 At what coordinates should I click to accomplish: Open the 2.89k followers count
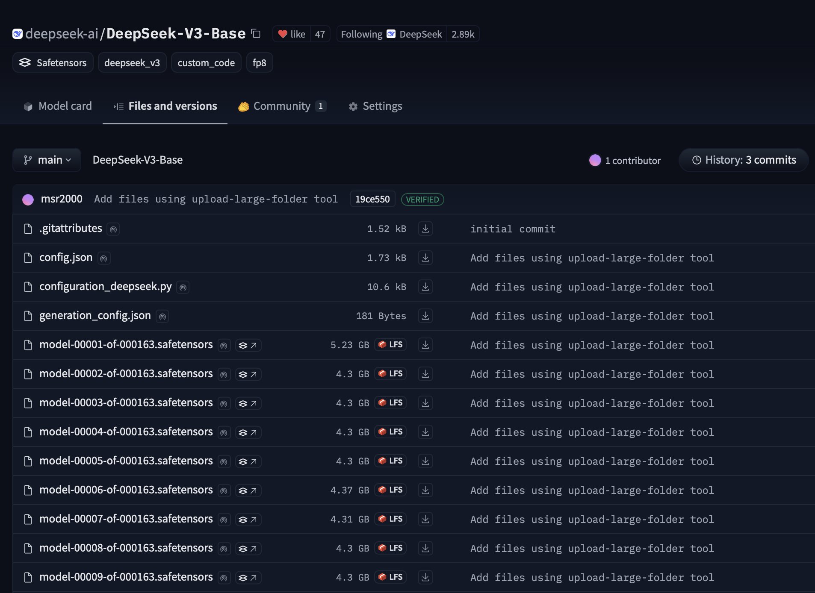(463, 34)
